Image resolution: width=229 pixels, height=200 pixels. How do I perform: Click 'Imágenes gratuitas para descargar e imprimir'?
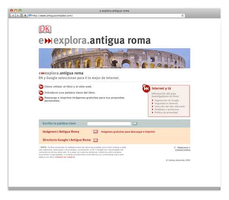tap(128, 132)
